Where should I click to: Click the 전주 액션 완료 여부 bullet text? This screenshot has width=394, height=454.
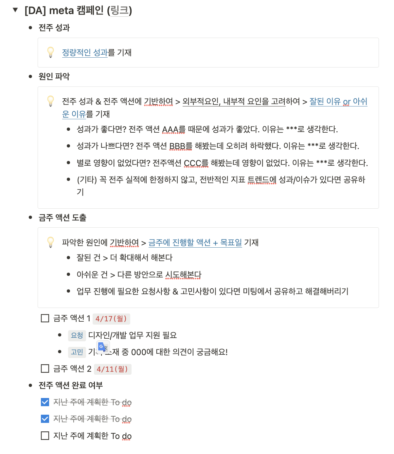[x=71, y=385]
